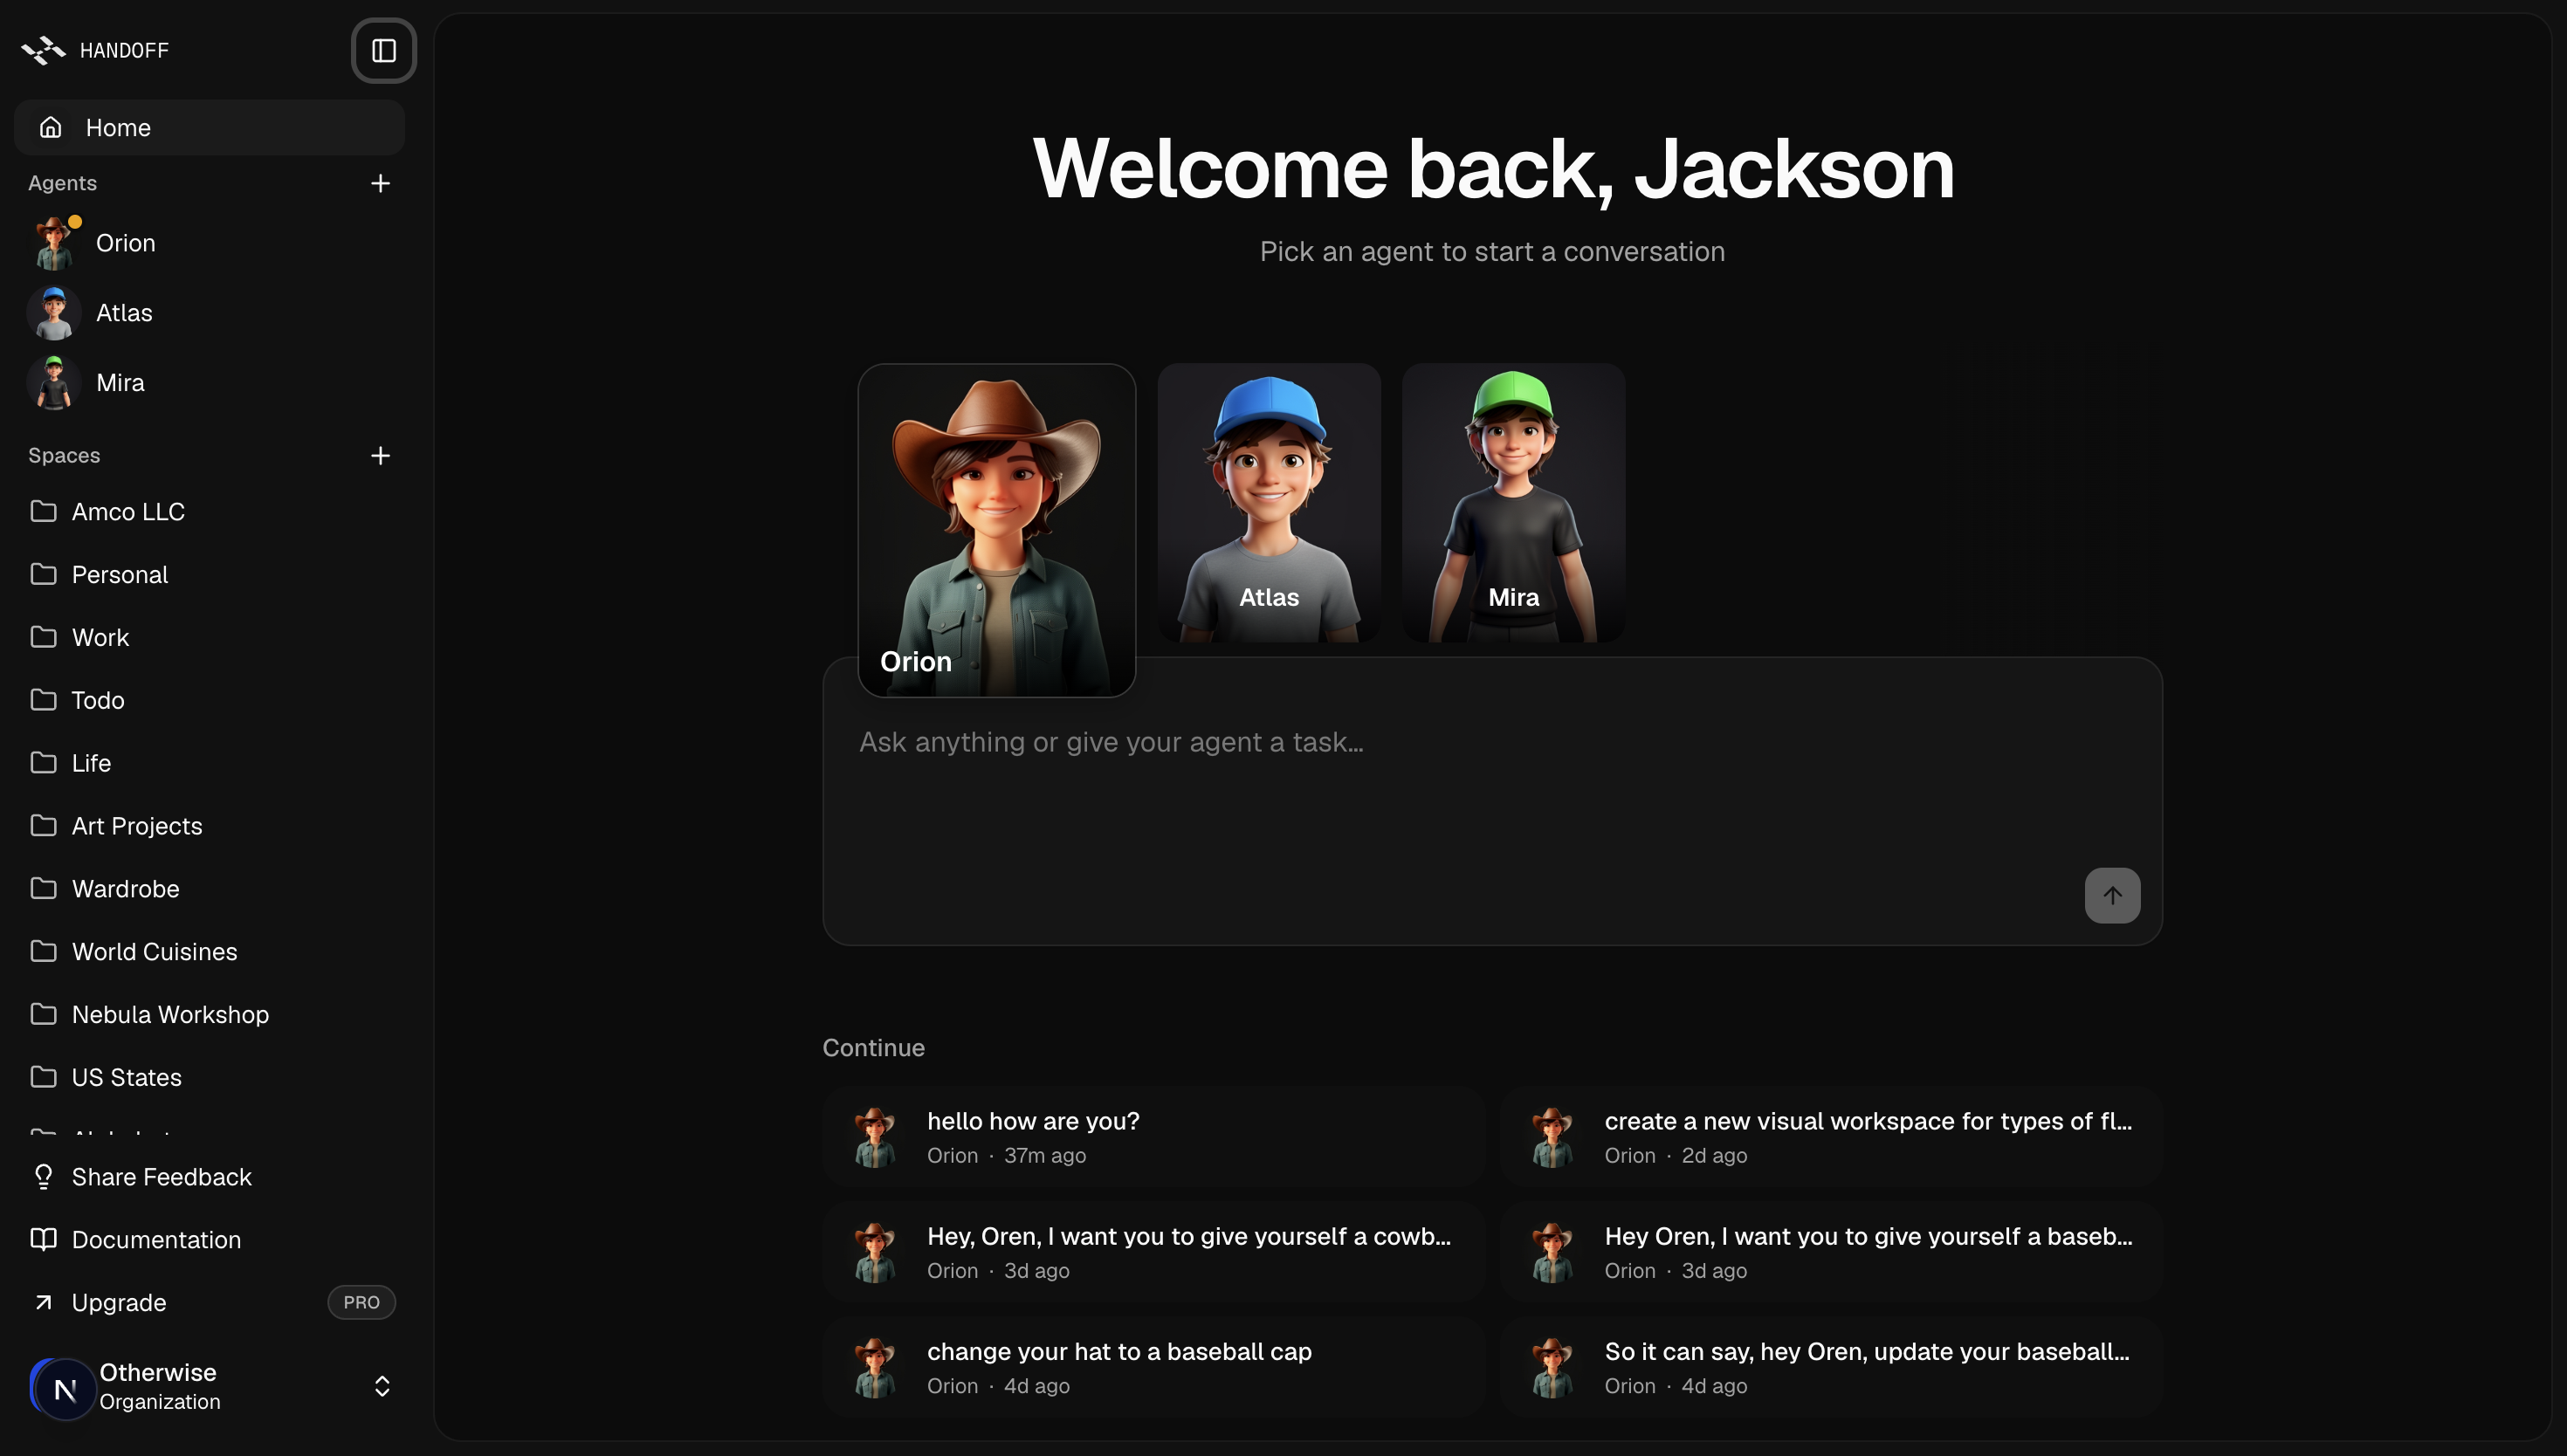
Task: Open the US States folder icon
Action: click(43, 1077)
